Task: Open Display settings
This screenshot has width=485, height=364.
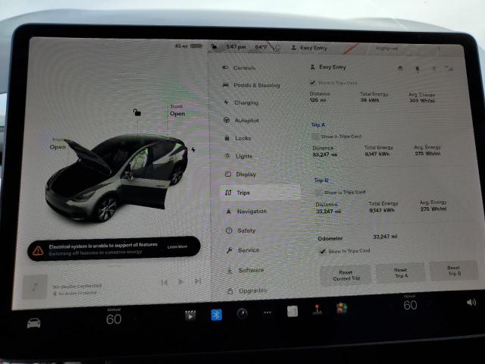Action: (x=241, y=174)
